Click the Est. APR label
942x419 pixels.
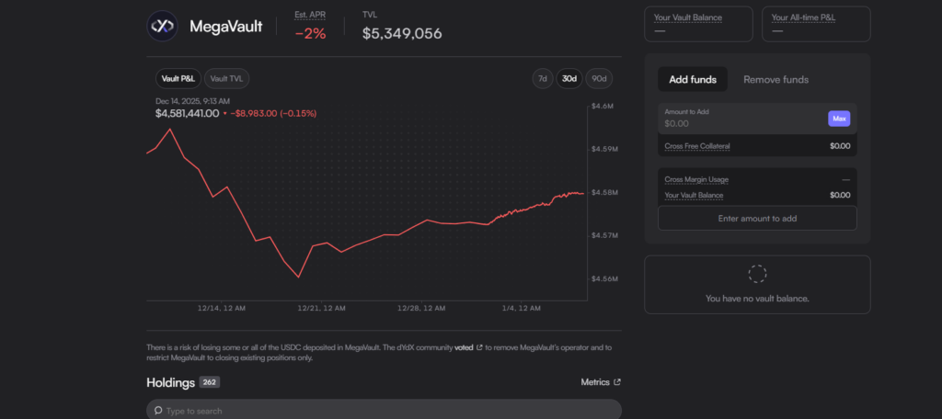310,15
